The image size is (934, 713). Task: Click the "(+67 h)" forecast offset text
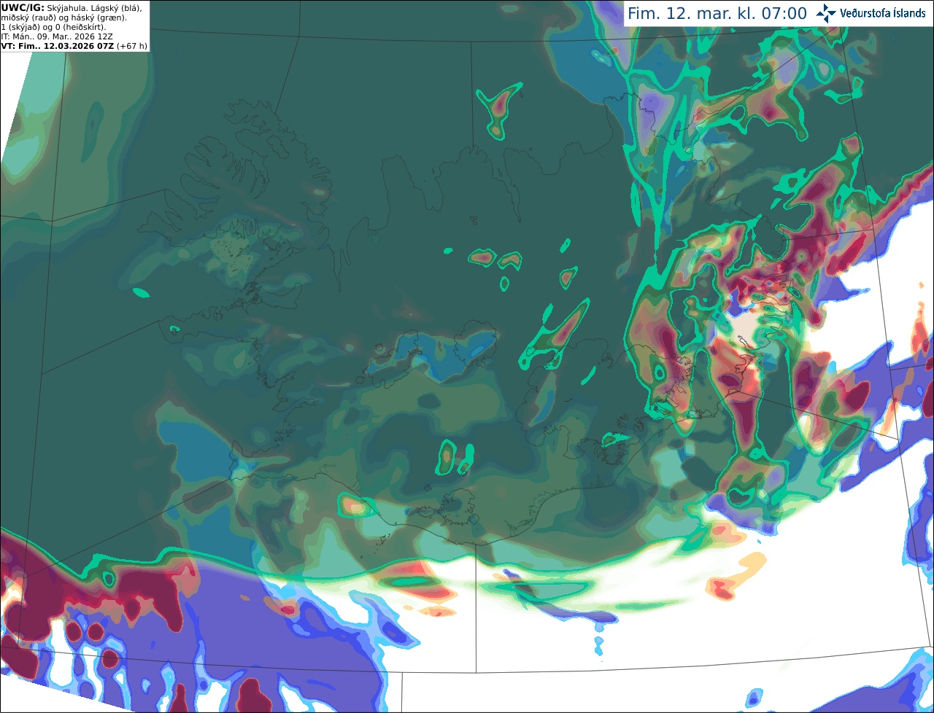tap(131, 46)
